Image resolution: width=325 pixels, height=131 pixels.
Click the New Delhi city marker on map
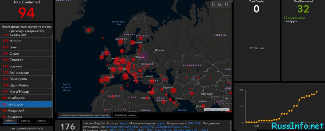(x=201, y=96)
